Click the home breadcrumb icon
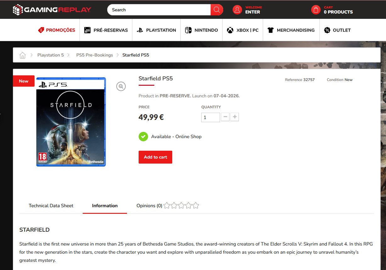386x270 pixels. pyautogui.click(x=22, y=55)
